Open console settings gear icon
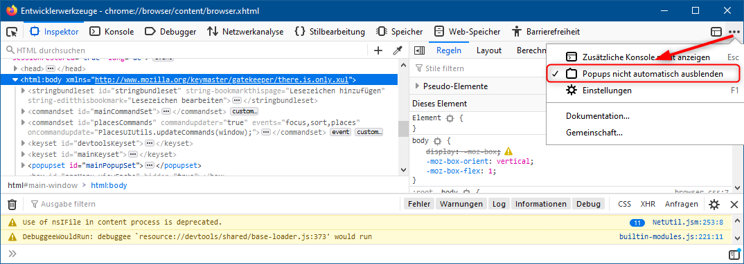 (714, 205)
